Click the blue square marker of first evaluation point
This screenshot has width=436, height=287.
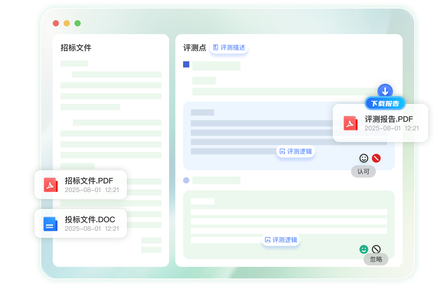point(186,64)
